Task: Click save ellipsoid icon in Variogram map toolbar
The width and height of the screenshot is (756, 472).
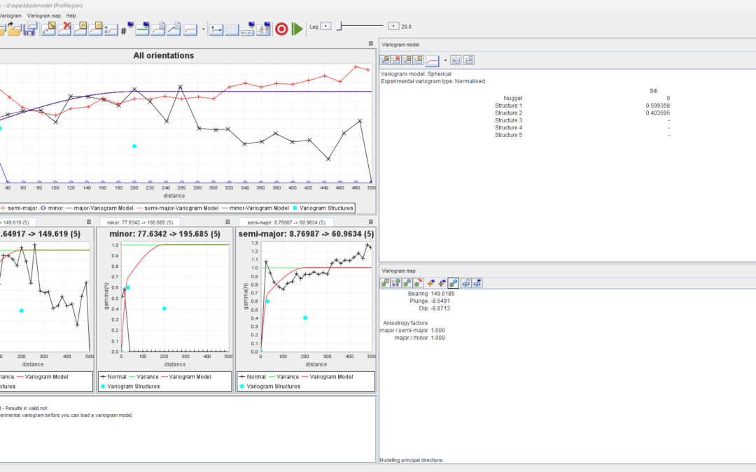Action: tap(396, 283)
